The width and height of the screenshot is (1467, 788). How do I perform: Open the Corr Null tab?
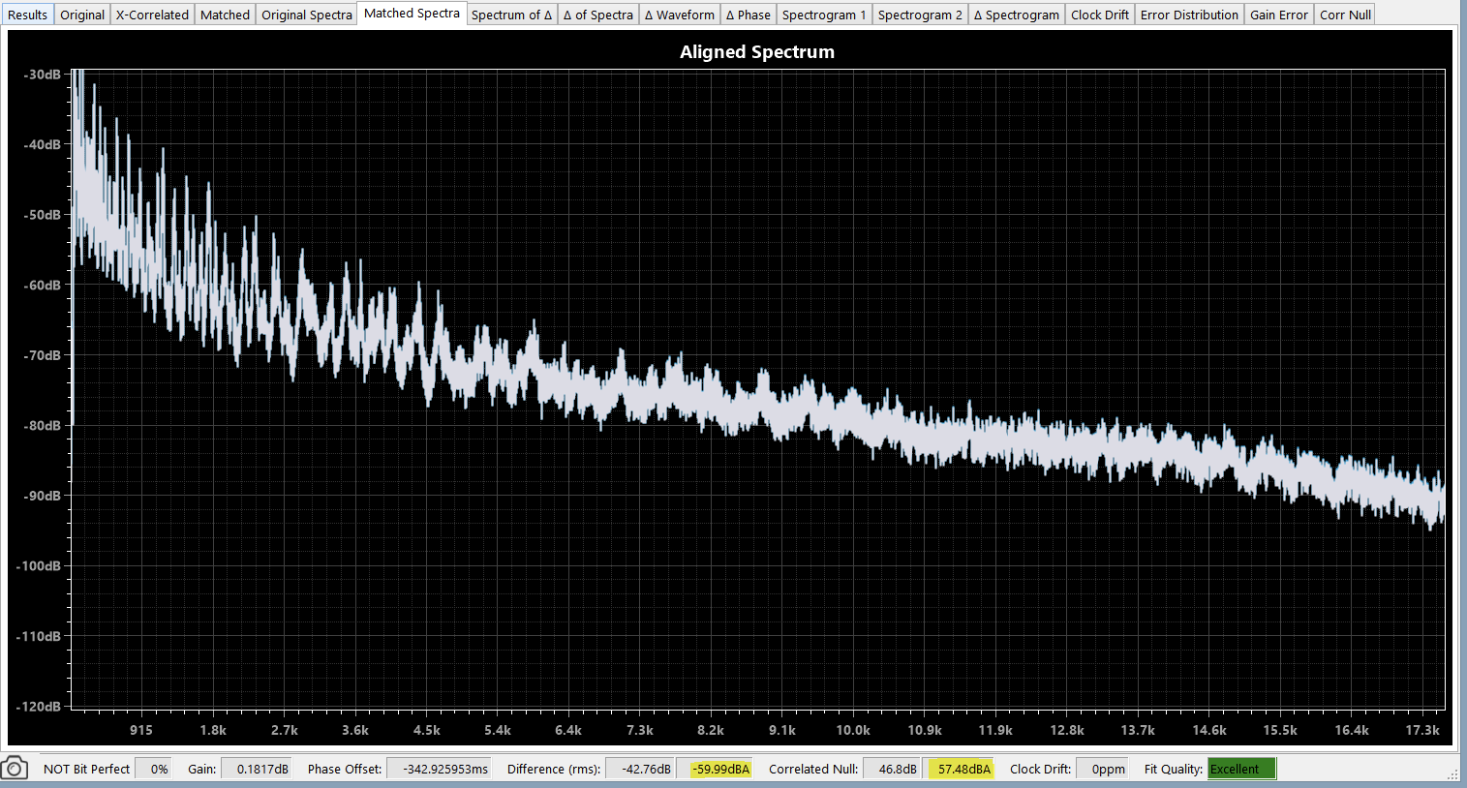1345,15
